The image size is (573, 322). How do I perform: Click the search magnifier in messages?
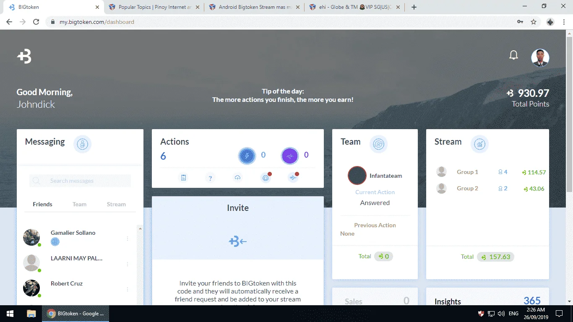(x=36, y=181)
